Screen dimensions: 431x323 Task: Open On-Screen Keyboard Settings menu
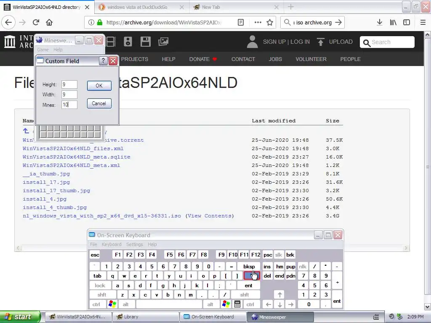(134, 244)
